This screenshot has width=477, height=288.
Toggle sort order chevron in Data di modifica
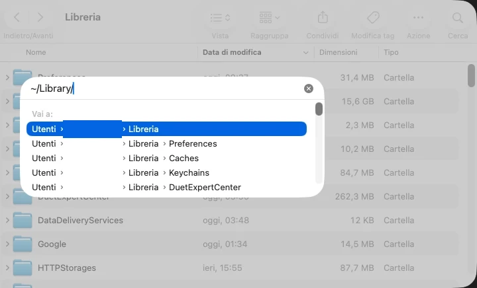point(305,53)
